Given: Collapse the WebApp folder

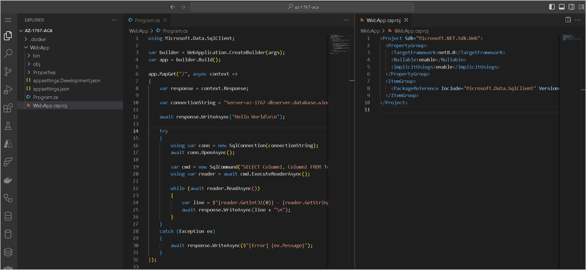Looking at the screenshot, I should click(39, 47).
